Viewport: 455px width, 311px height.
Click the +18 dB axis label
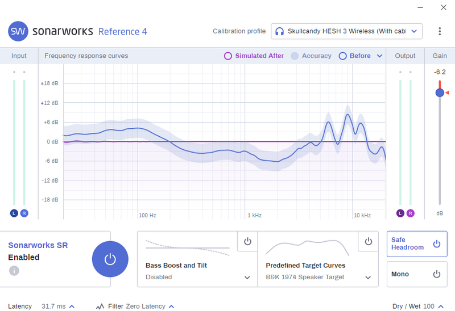pos(49,83)
